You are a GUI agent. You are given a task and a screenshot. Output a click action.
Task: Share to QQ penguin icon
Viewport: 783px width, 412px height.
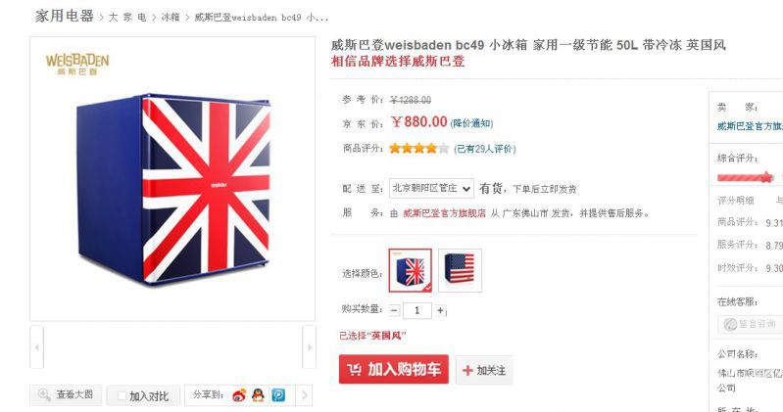point(258,395)
